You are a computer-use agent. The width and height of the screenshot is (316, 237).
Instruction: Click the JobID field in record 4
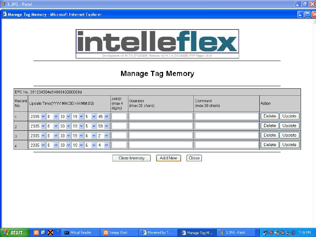[x=119, y=145]
